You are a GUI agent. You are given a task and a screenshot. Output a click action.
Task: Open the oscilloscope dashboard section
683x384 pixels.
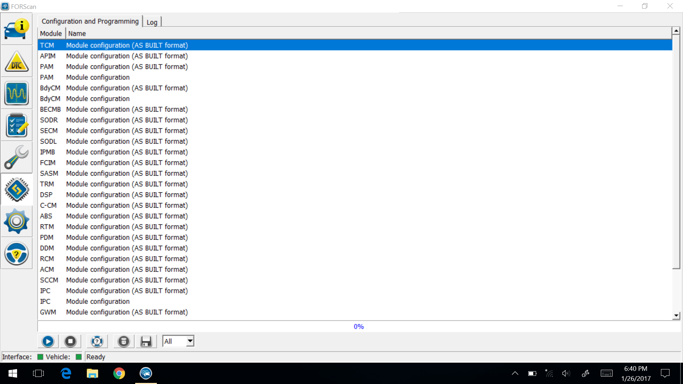(x=16, y=93)
